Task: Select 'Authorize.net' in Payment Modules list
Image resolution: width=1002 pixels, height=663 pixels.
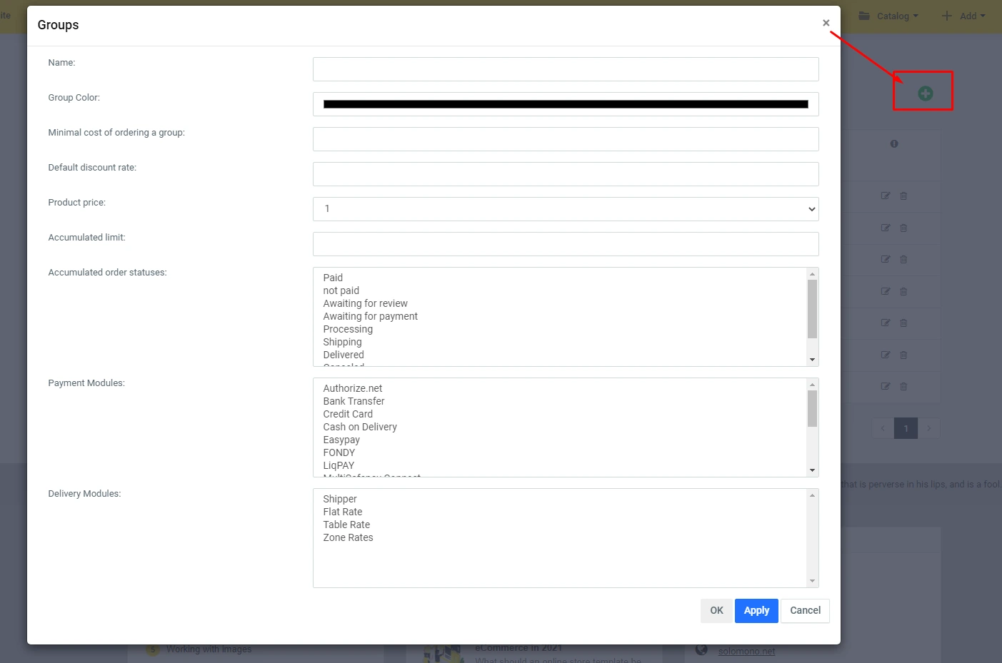Action: tap(352, 388)
